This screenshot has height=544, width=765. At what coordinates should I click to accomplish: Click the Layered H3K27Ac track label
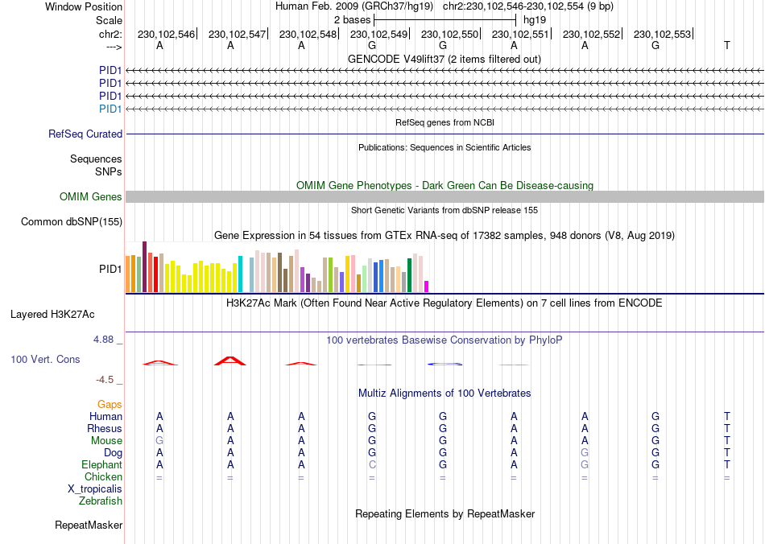(x=52, y=315)
